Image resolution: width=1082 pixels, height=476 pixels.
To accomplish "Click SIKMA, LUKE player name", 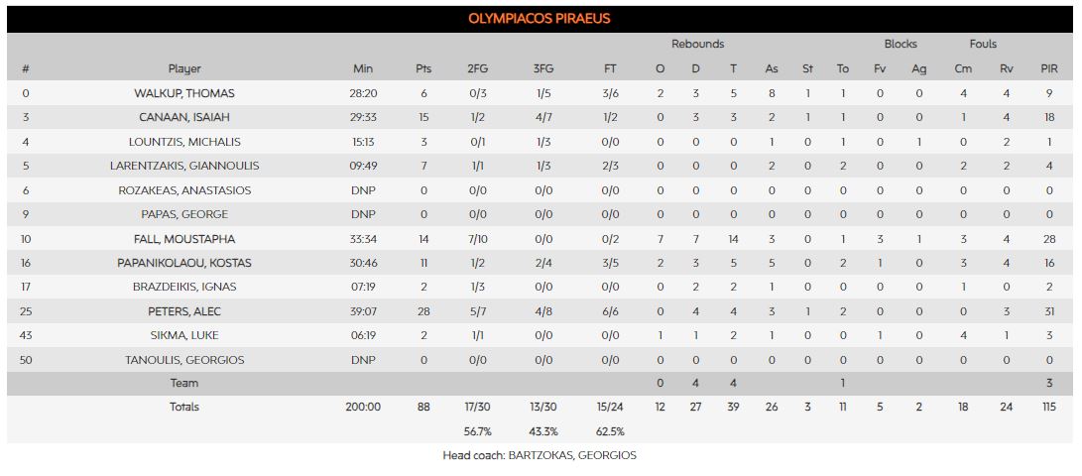I will 184,336.
